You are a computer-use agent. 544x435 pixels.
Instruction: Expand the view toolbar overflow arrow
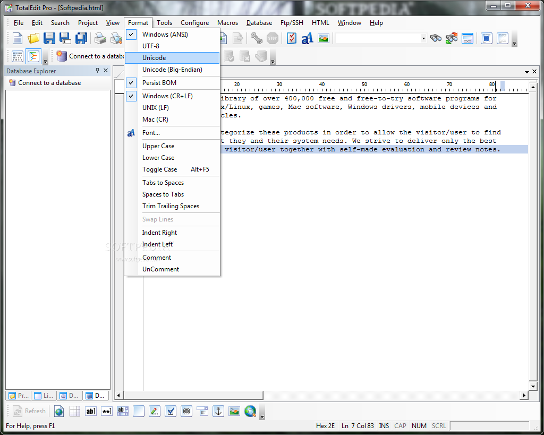(46, 62)
